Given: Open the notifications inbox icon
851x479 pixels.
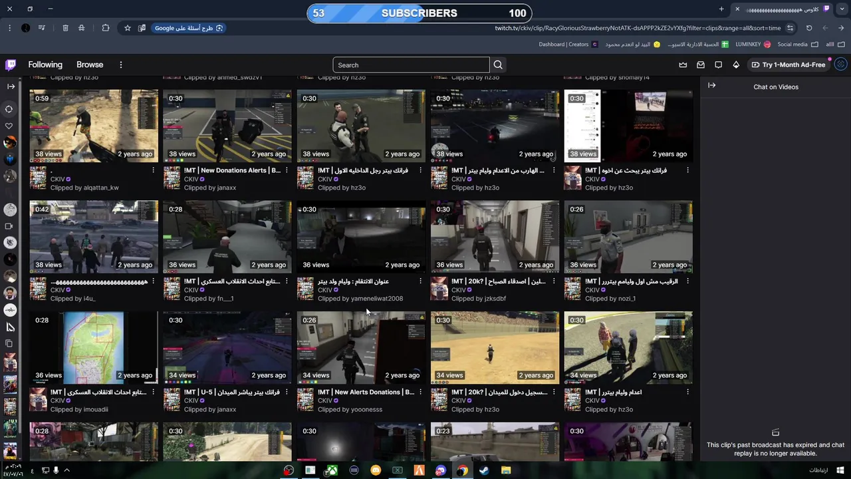Looking at the screenshot, I should click(x=701, y=65).
